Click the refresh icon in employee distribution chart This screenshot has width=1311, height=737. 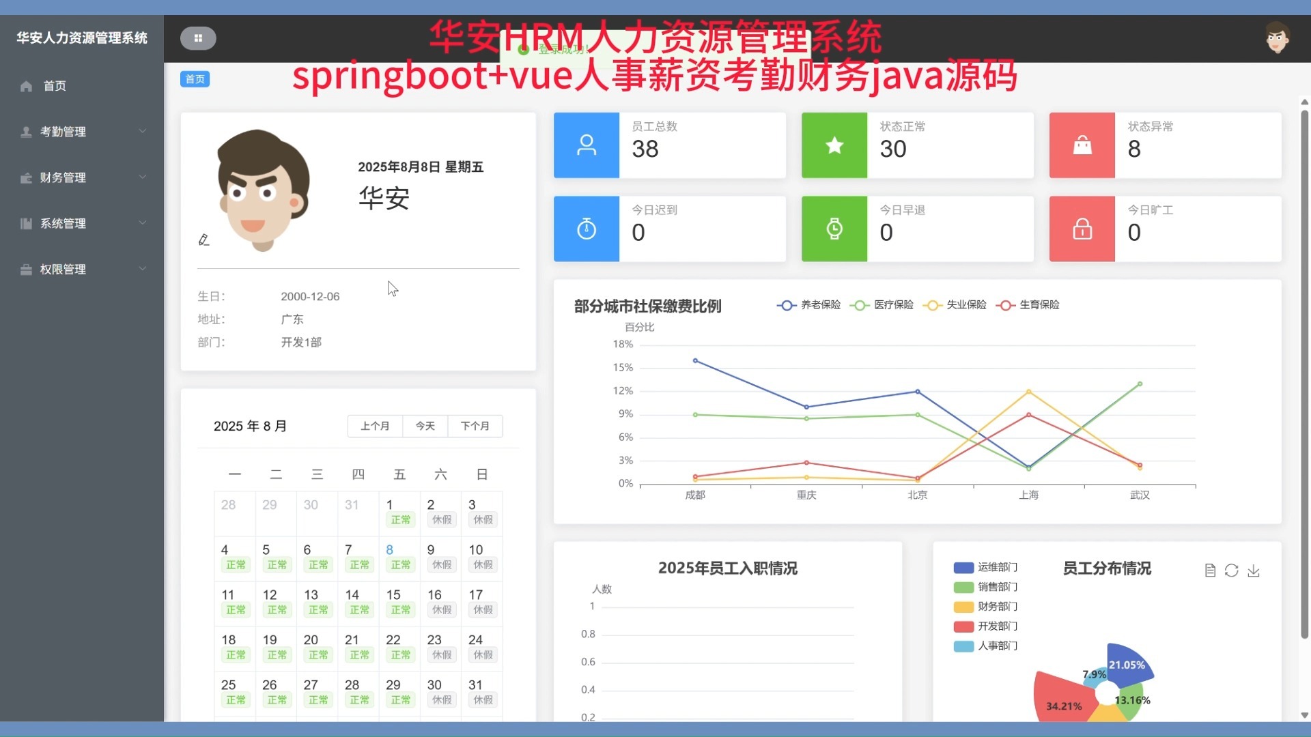point(1231,570)
